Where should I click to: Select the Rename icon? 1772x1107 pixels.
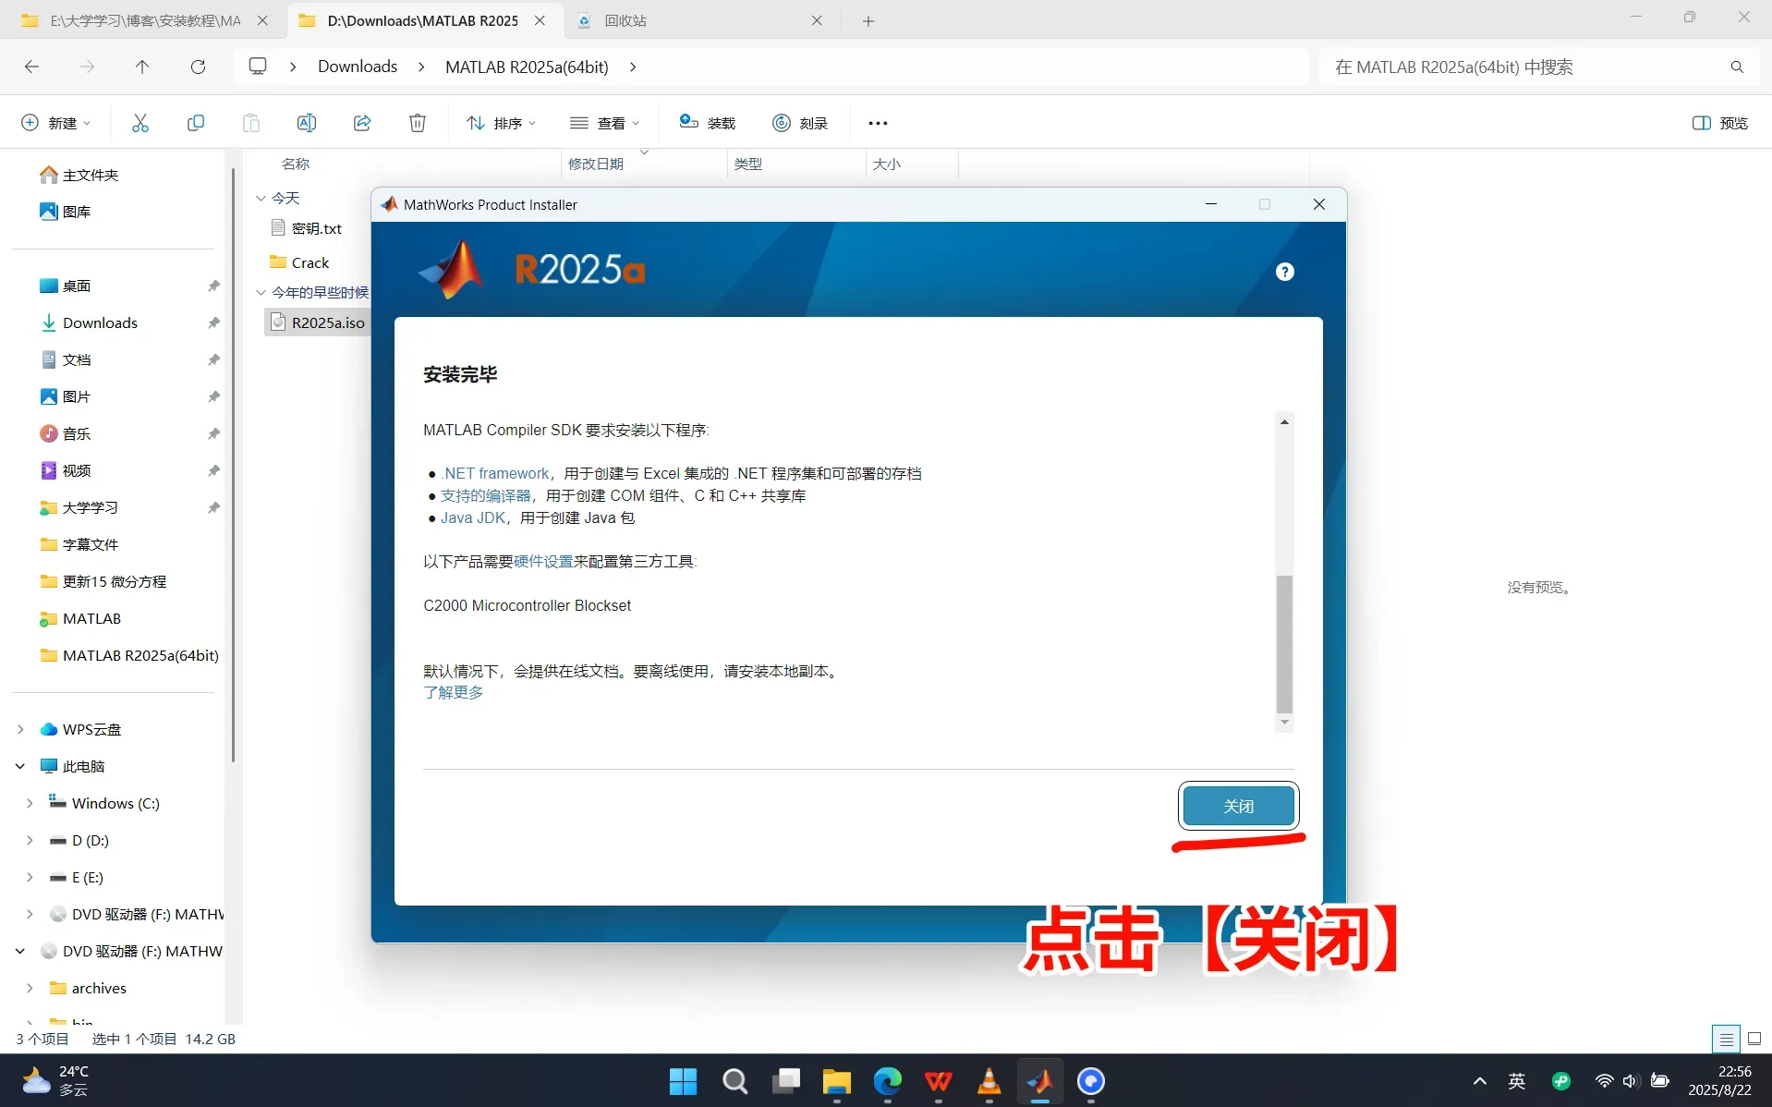coord(306,122)
